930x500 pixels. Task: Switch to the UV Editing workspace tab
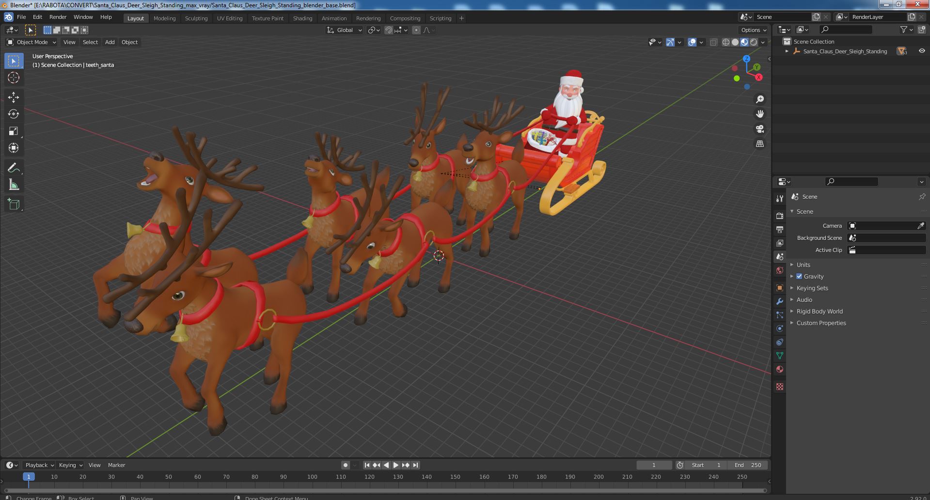230,18
